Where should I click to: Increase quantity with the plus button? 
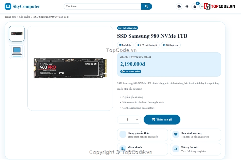137,119
